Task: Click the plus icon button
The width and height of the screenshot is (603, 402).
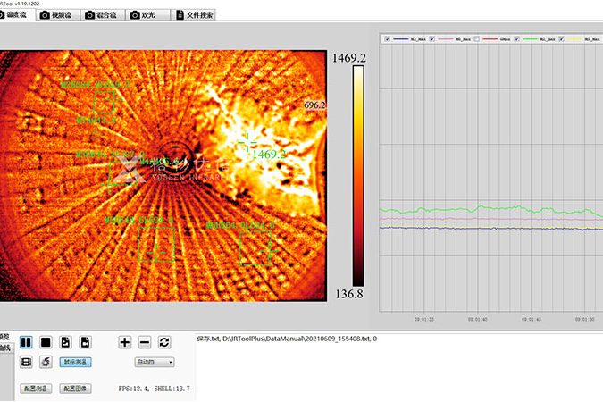Action: pyautogui.click(x=125, y=341)
